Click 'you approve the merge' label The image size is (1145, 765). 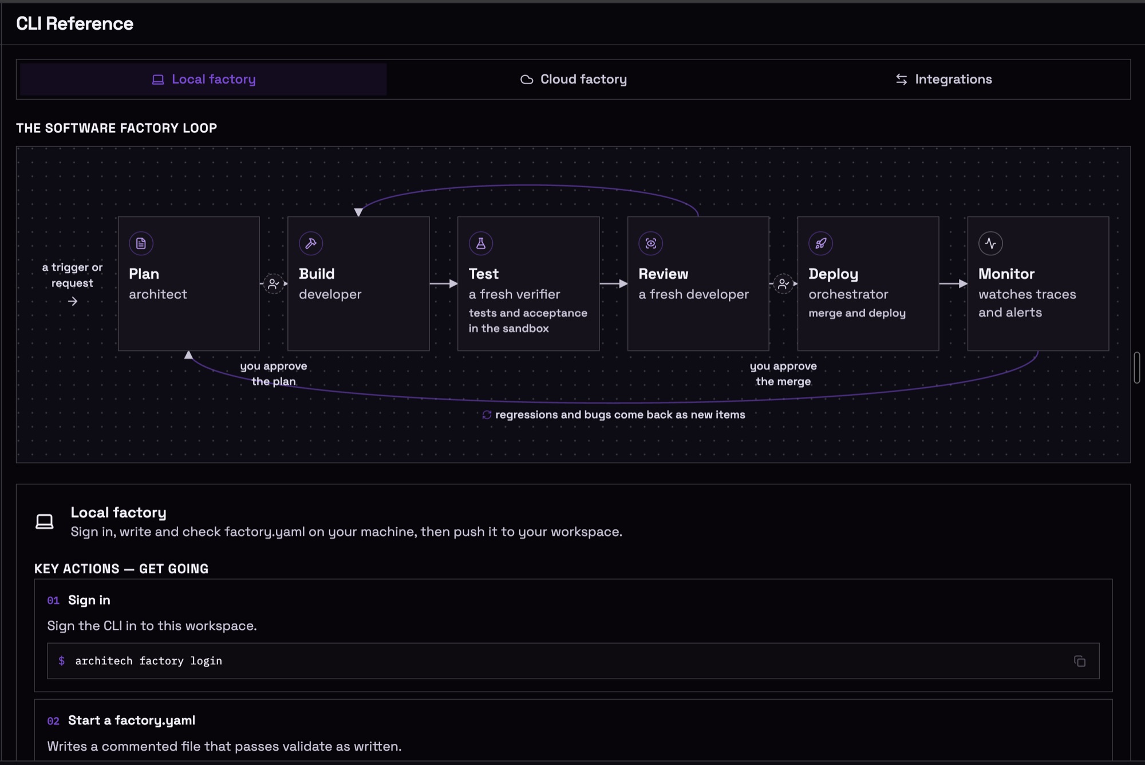tap(783, 373)
